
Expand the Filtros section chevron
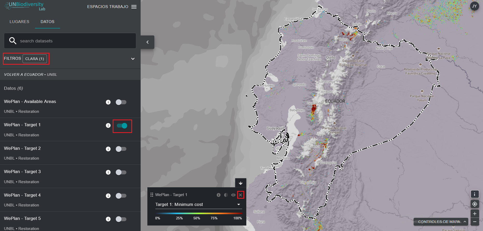(133, 59)
